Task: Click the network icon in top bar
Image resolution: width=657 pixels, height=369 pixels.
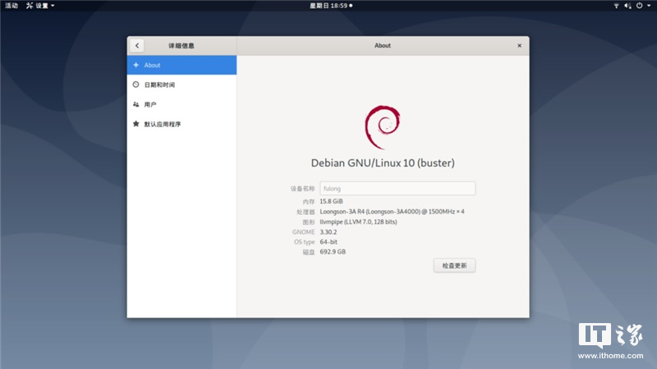Action: pos(616,6)
